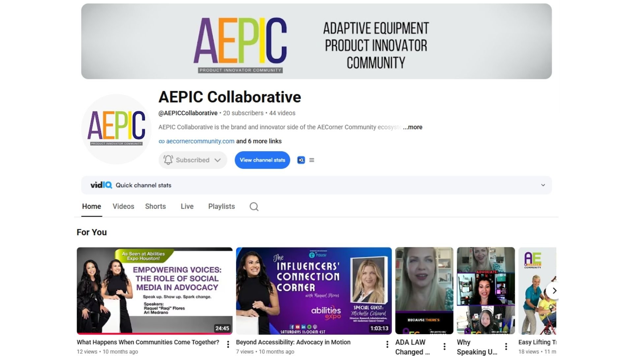Open options menu for 'What Happens When Communities Come Together?'
The height and width of the screenshot is (356, 633).
pyautogui.click(x=228, y=345)
